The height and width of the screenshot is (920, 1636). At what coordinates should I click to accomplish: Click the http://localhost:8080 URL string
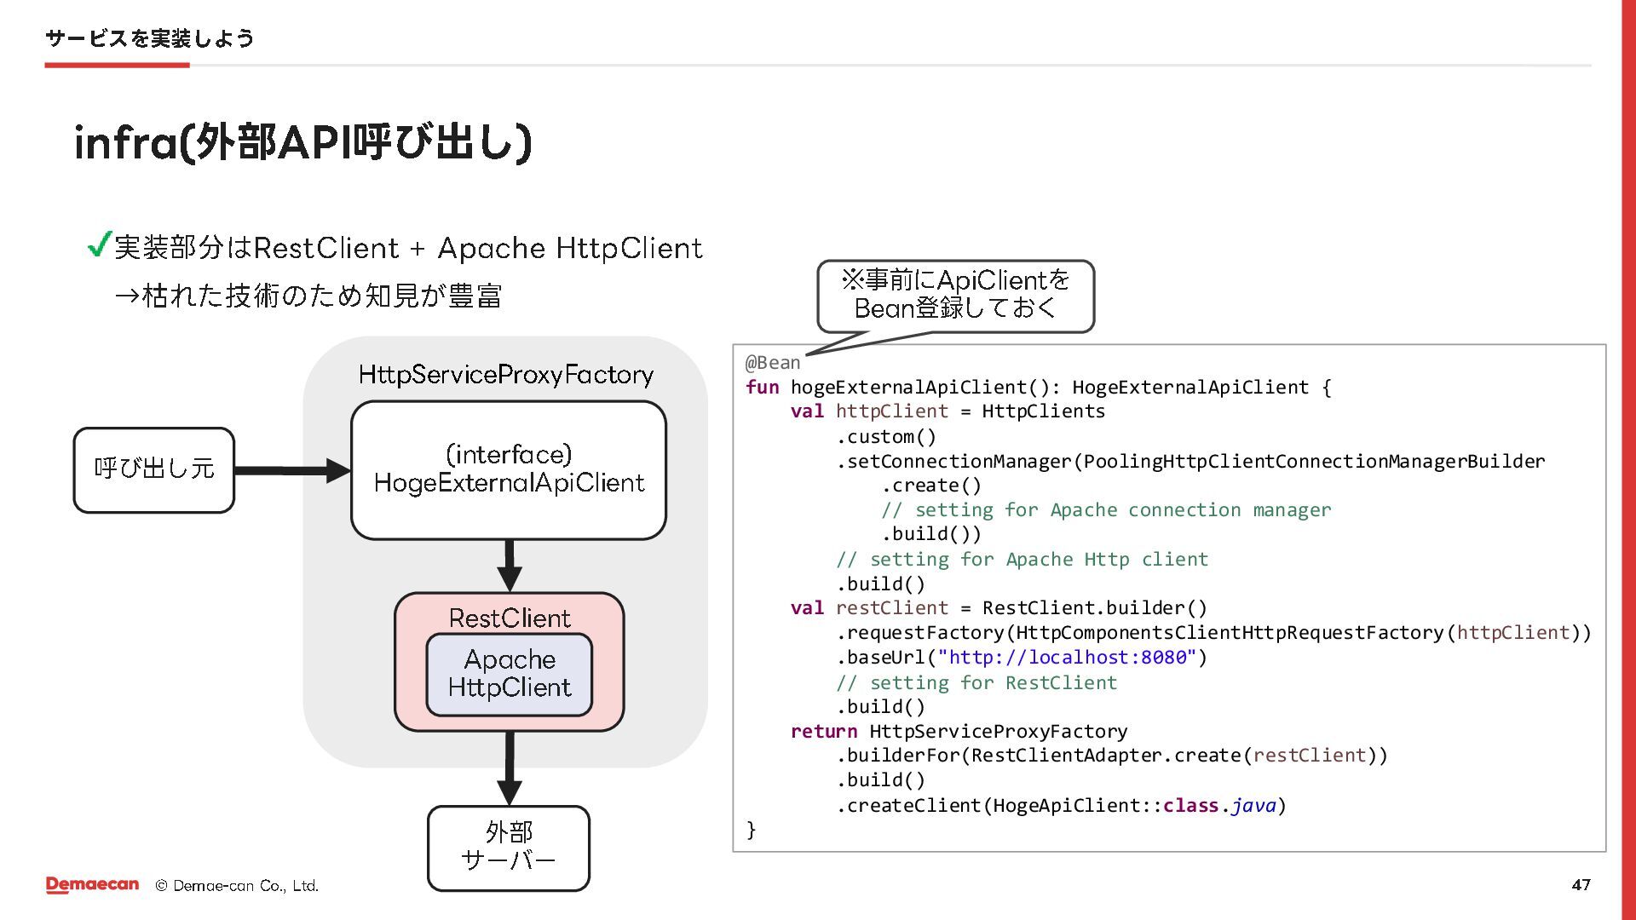[x=1067, y=658]
